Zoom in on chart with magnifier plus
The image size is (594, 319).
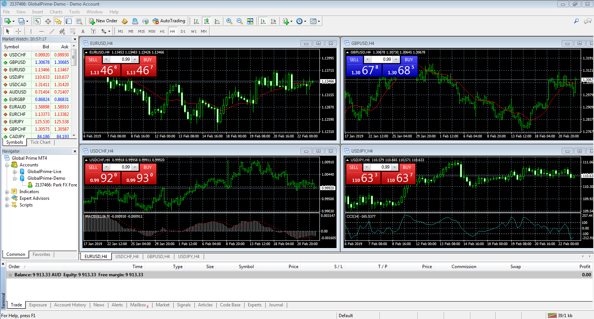(229, 21)
